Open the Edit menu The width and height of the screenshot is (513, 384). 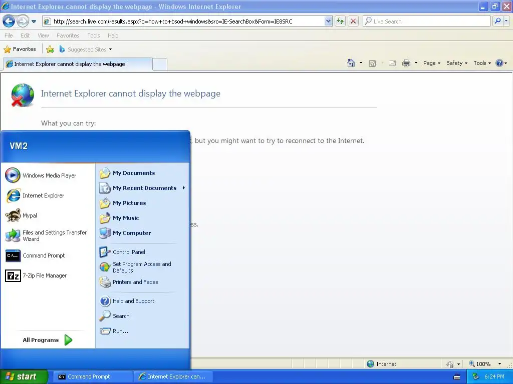point(25,35)
